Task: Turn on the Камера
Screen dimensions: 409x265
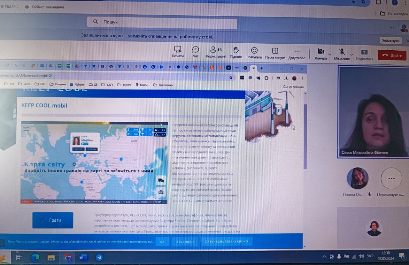Action: point(321,54)
